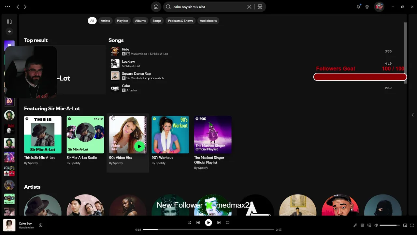Select the Artists filter chip
The image size is (417, 235).
pos(105,21)
